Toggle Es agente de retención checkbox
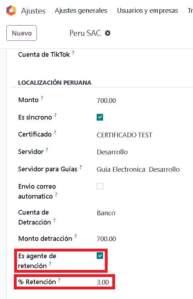This screenshot has width=193, height=299. point(100,256)
